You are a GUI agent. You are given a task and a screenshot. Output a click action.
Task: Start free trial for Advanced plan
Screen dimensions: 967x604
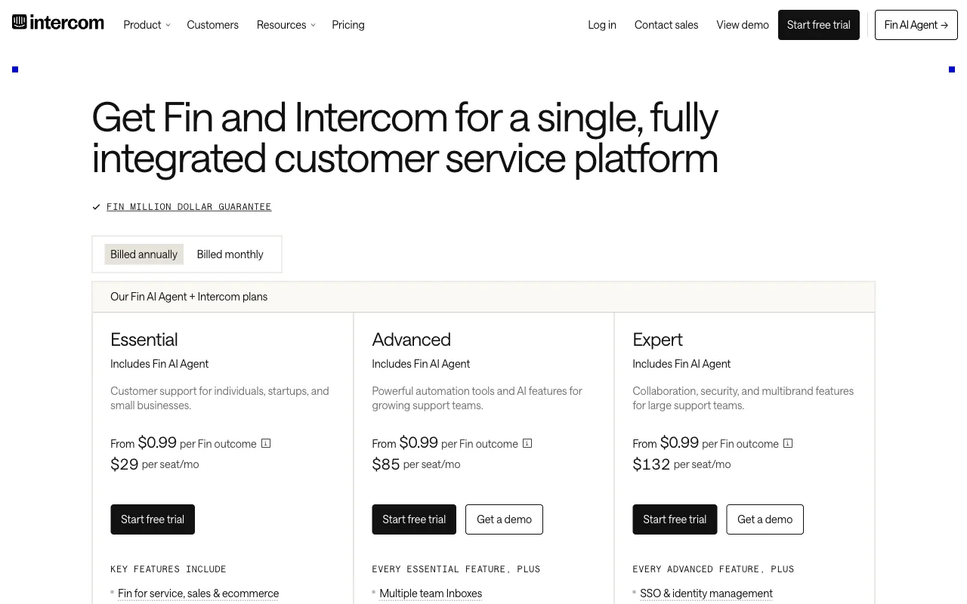(x=414, y=519)
